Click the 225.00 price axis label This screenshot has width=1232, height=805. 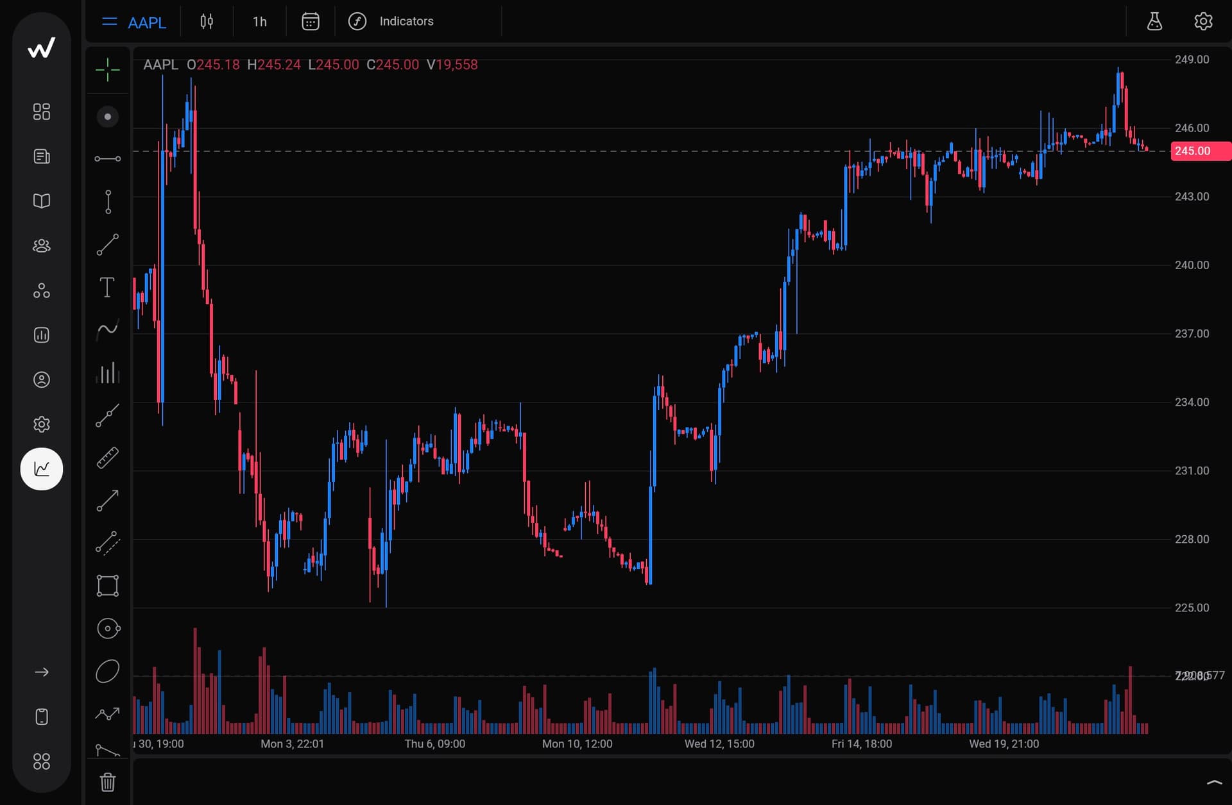(x=1192, y=608)
